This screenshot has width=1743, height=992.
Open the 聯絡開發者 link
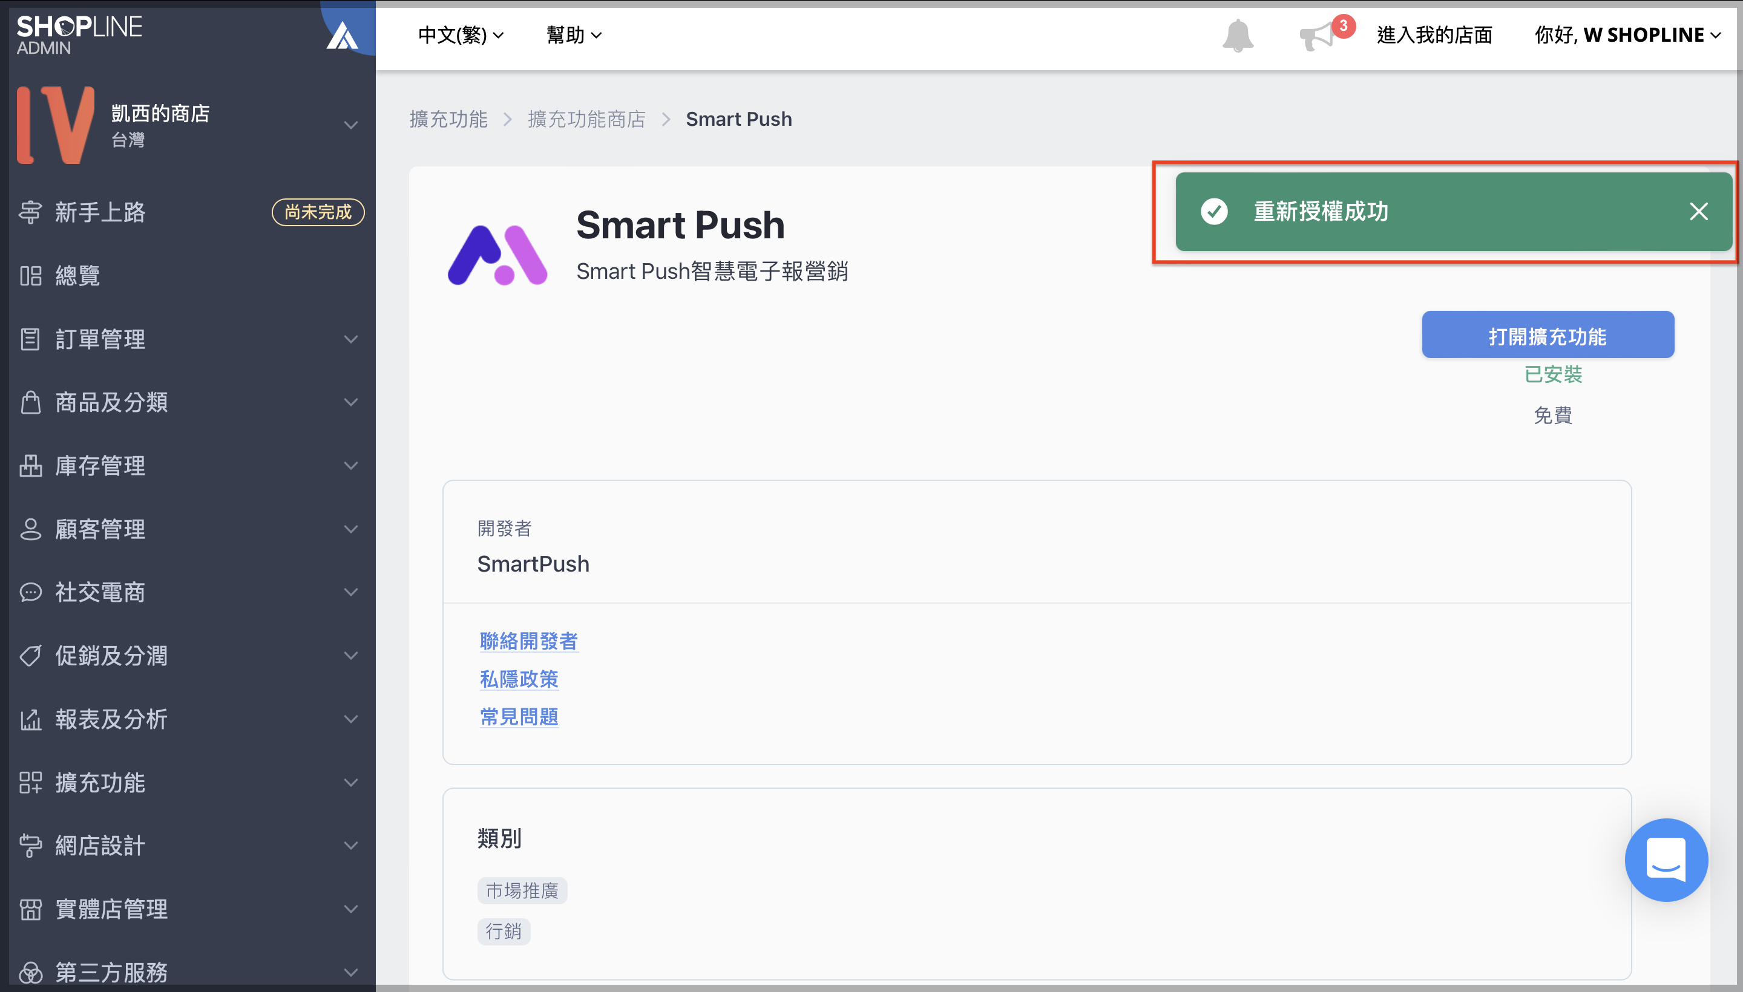528,641
